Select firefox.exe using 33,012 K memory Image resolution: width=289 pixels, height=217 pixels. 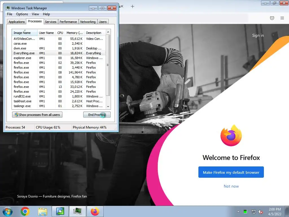pos(59,87)
